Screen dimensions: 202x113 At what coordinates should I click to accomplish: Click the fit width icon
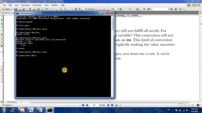pyautogui.click(x=107, y=9)
